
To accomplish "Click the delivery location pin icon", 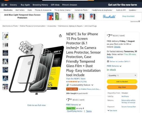I will point(108,61).
